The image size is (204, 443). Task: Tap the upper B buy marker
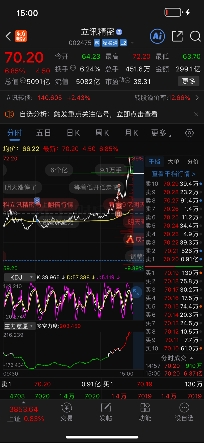tap(119, 206)
